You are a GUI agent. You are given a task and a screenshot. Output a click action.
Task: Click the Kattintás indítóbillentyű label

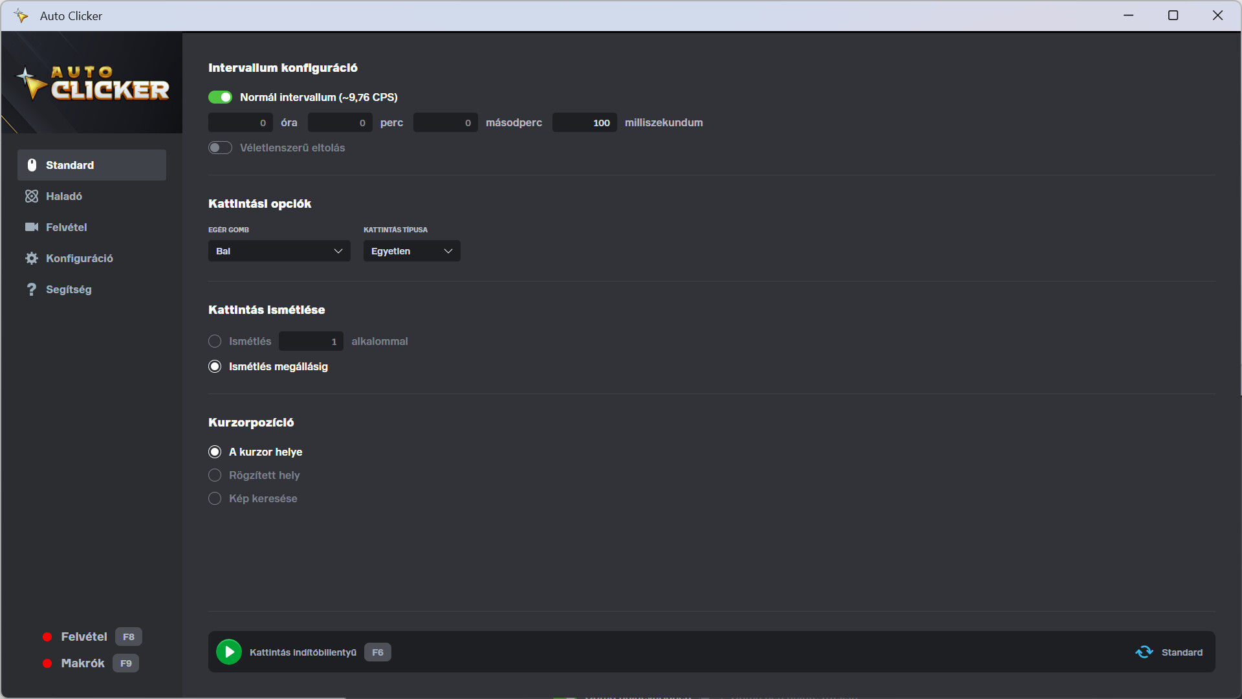click(x=303, y=652)
